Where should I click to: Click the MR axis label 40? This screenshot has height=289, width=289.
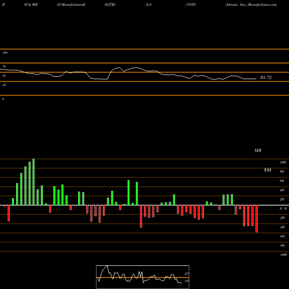click(x=282, y=190)
